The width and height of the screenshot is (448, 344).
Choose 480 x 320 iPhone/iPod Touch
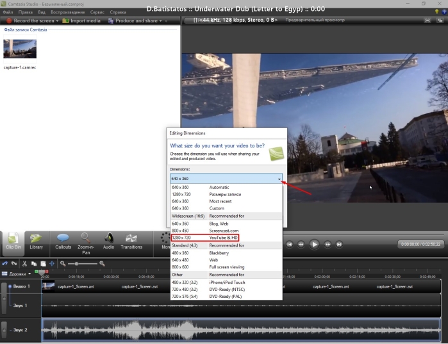click(226, 283)
